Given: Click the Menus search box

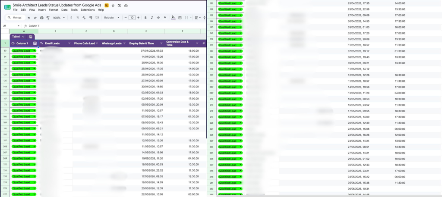Looking at the screenshot, I should click(15, 17).
